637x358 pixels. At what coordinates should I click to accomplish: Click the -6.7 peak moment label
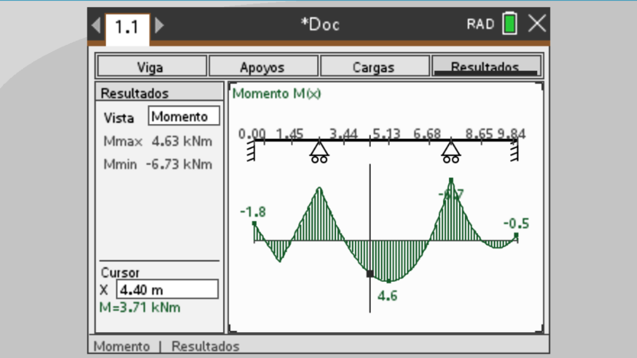coord(451,194)
